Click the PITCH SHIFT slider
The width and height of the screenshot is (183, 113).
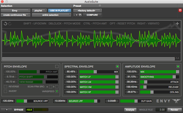tap(38, 77)
